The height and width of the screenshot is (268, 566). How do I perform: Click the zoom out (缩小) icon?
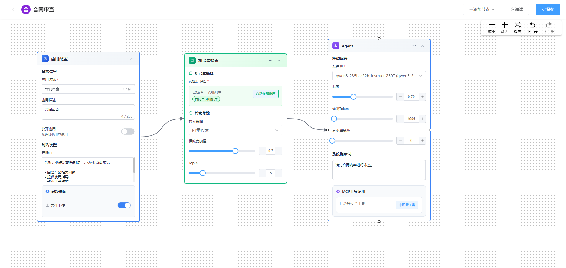point(491,25)
